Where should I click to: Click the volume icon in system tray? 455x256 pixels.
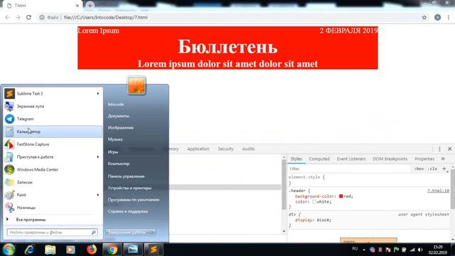tap(420, 250)
